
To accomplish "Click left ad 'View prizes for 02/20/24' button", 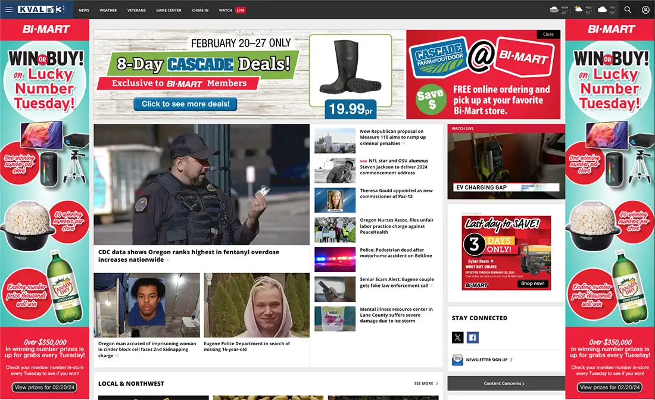I will click(45, 387).
